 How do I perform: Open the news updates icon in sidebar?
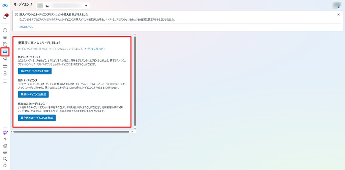(5, 146)
